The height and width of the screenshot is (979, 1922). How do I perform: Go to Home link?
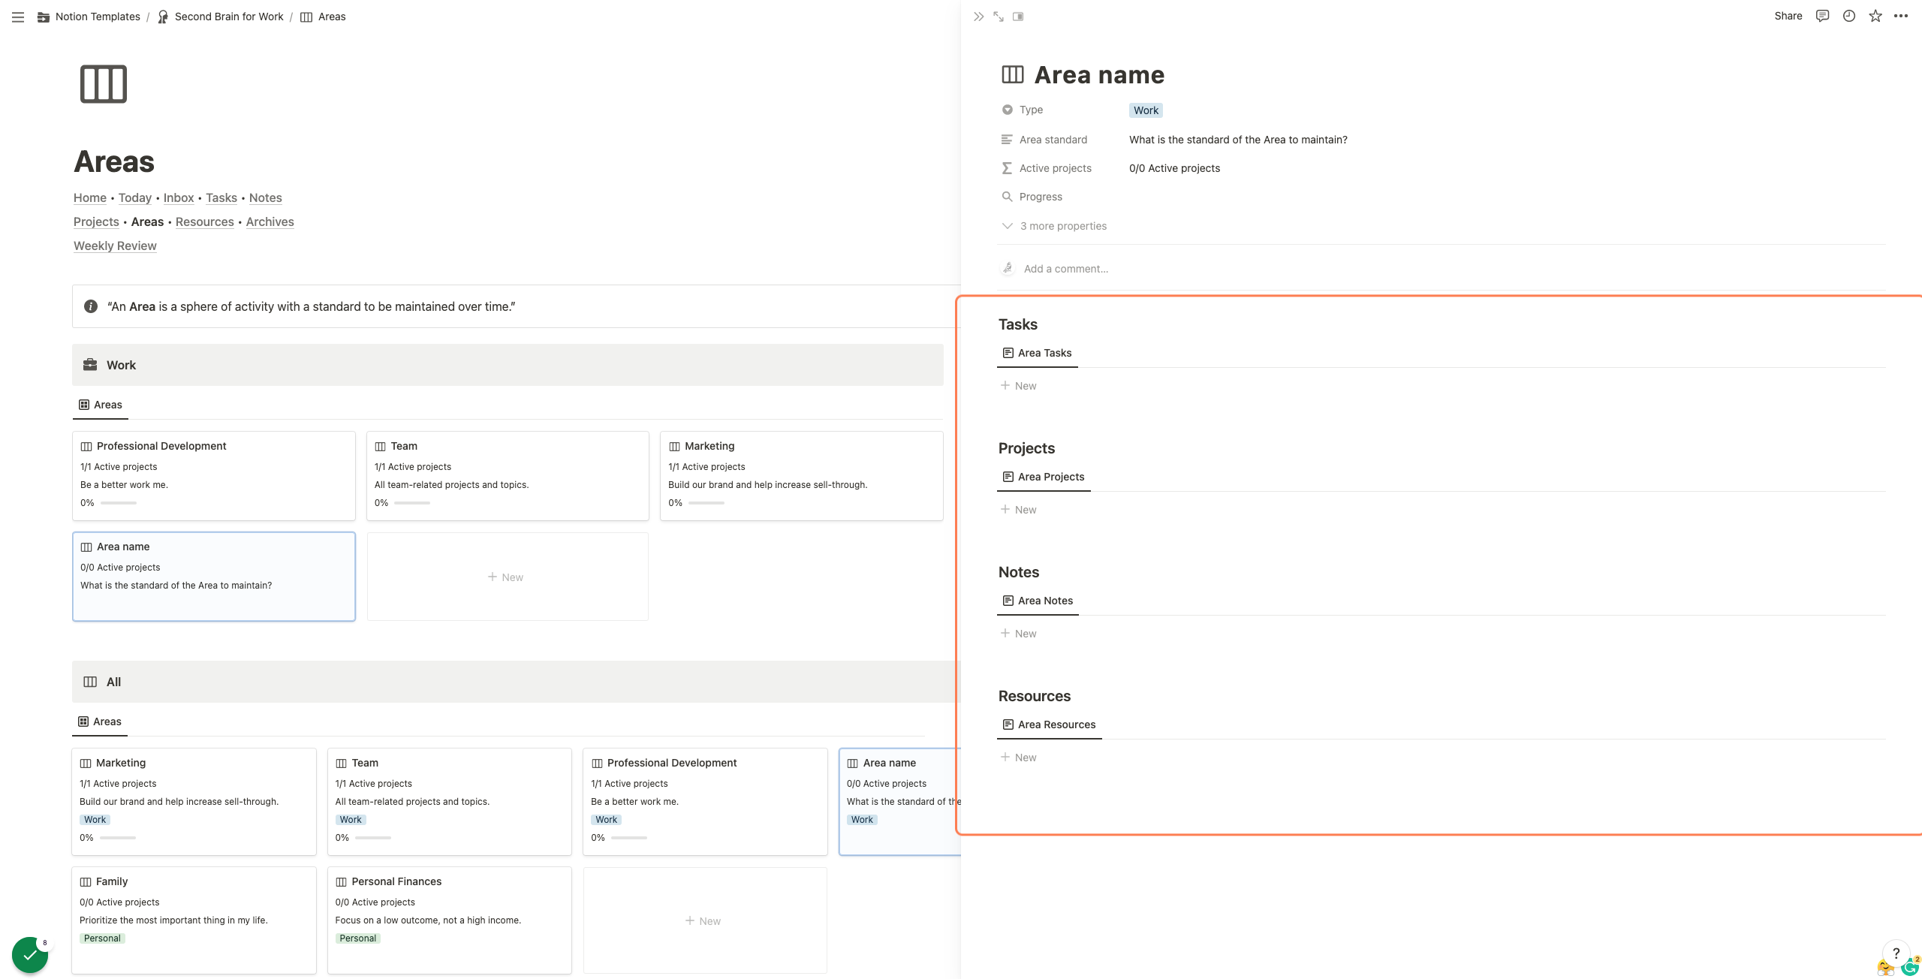click(x=90, y=197)
